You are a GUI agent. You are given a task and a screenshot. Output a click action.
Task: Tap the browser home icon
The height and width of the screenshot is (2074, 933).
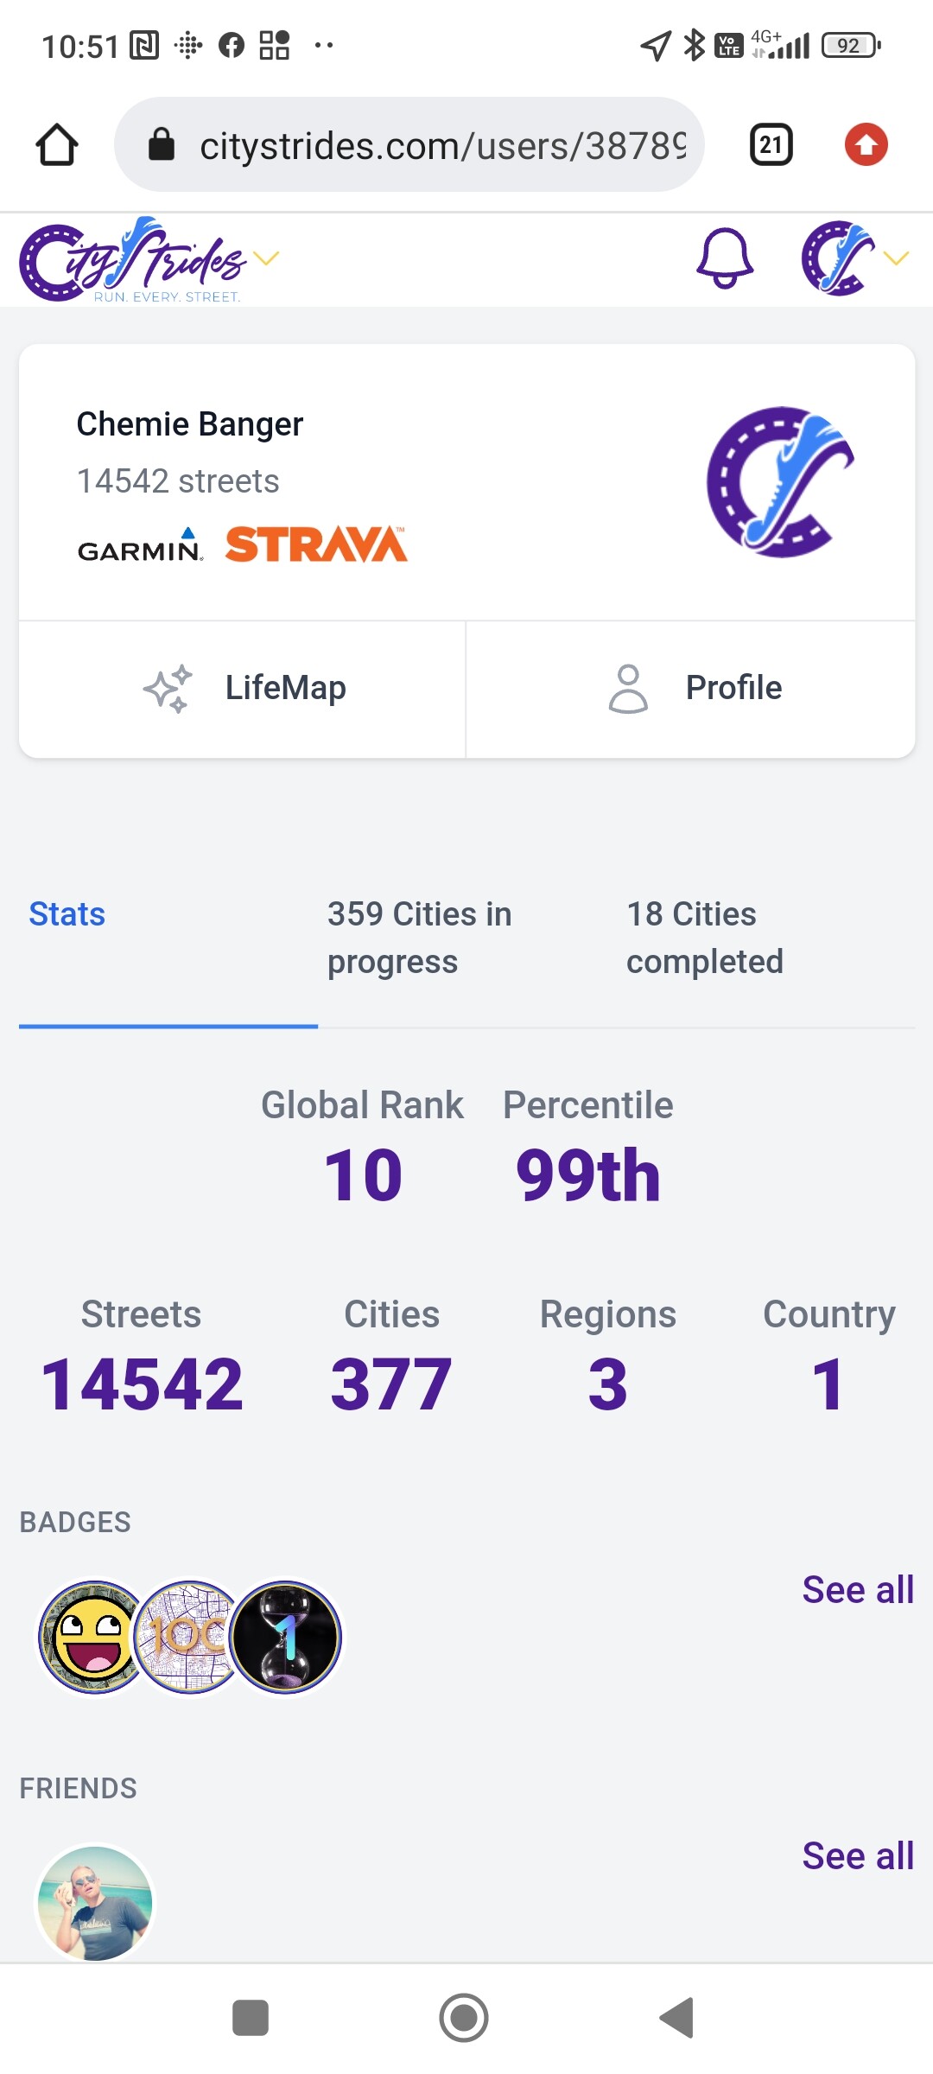(57, 144)
